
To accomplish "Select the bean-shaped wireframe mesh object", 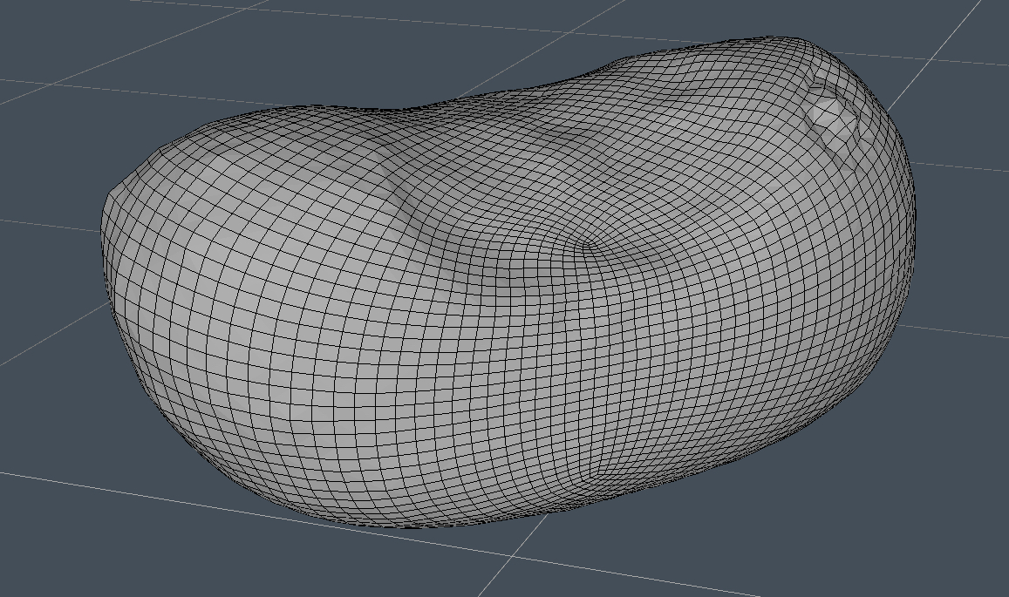I will point(508,283).
